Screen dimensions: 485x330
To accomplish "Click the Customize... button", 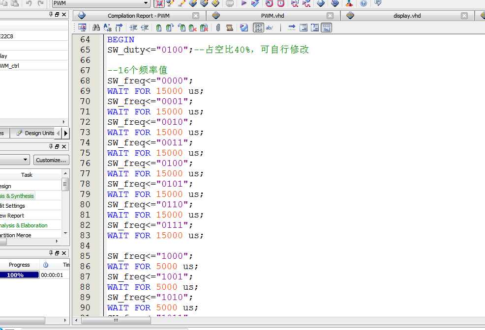I will click(x=51, y=160).
